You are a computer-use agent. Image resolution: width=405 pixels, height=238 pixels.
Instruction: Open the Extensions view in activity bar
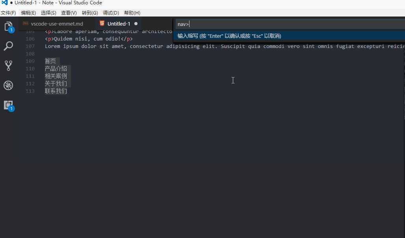tap(9, 105)
